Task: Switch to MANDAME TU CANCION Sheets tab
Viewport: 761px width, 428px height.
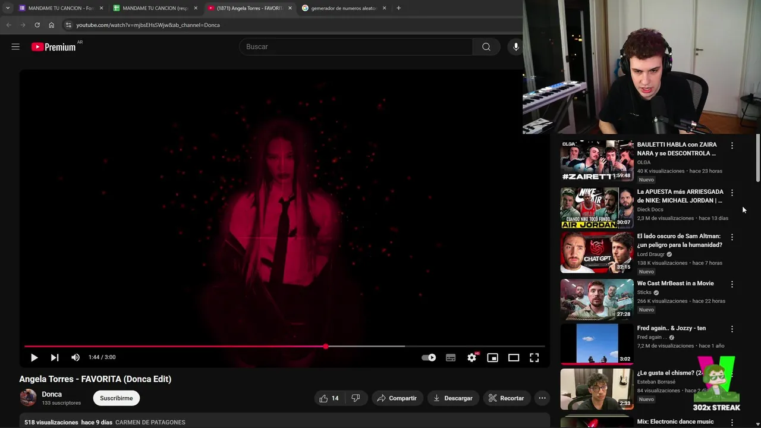Action: (155, 8)
